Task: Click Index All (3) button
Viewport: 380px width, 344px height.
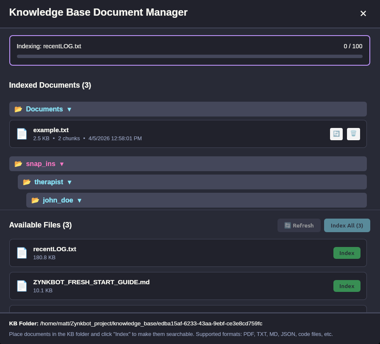Action: [347, 225]
